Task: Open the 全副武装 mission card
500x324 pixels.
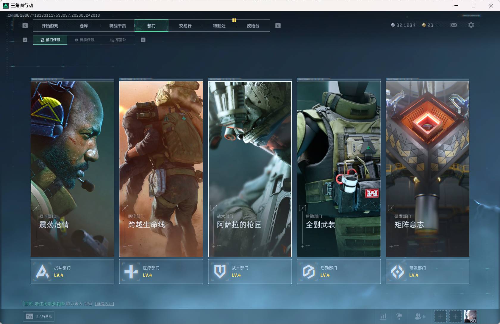Action: click(339, 169)
